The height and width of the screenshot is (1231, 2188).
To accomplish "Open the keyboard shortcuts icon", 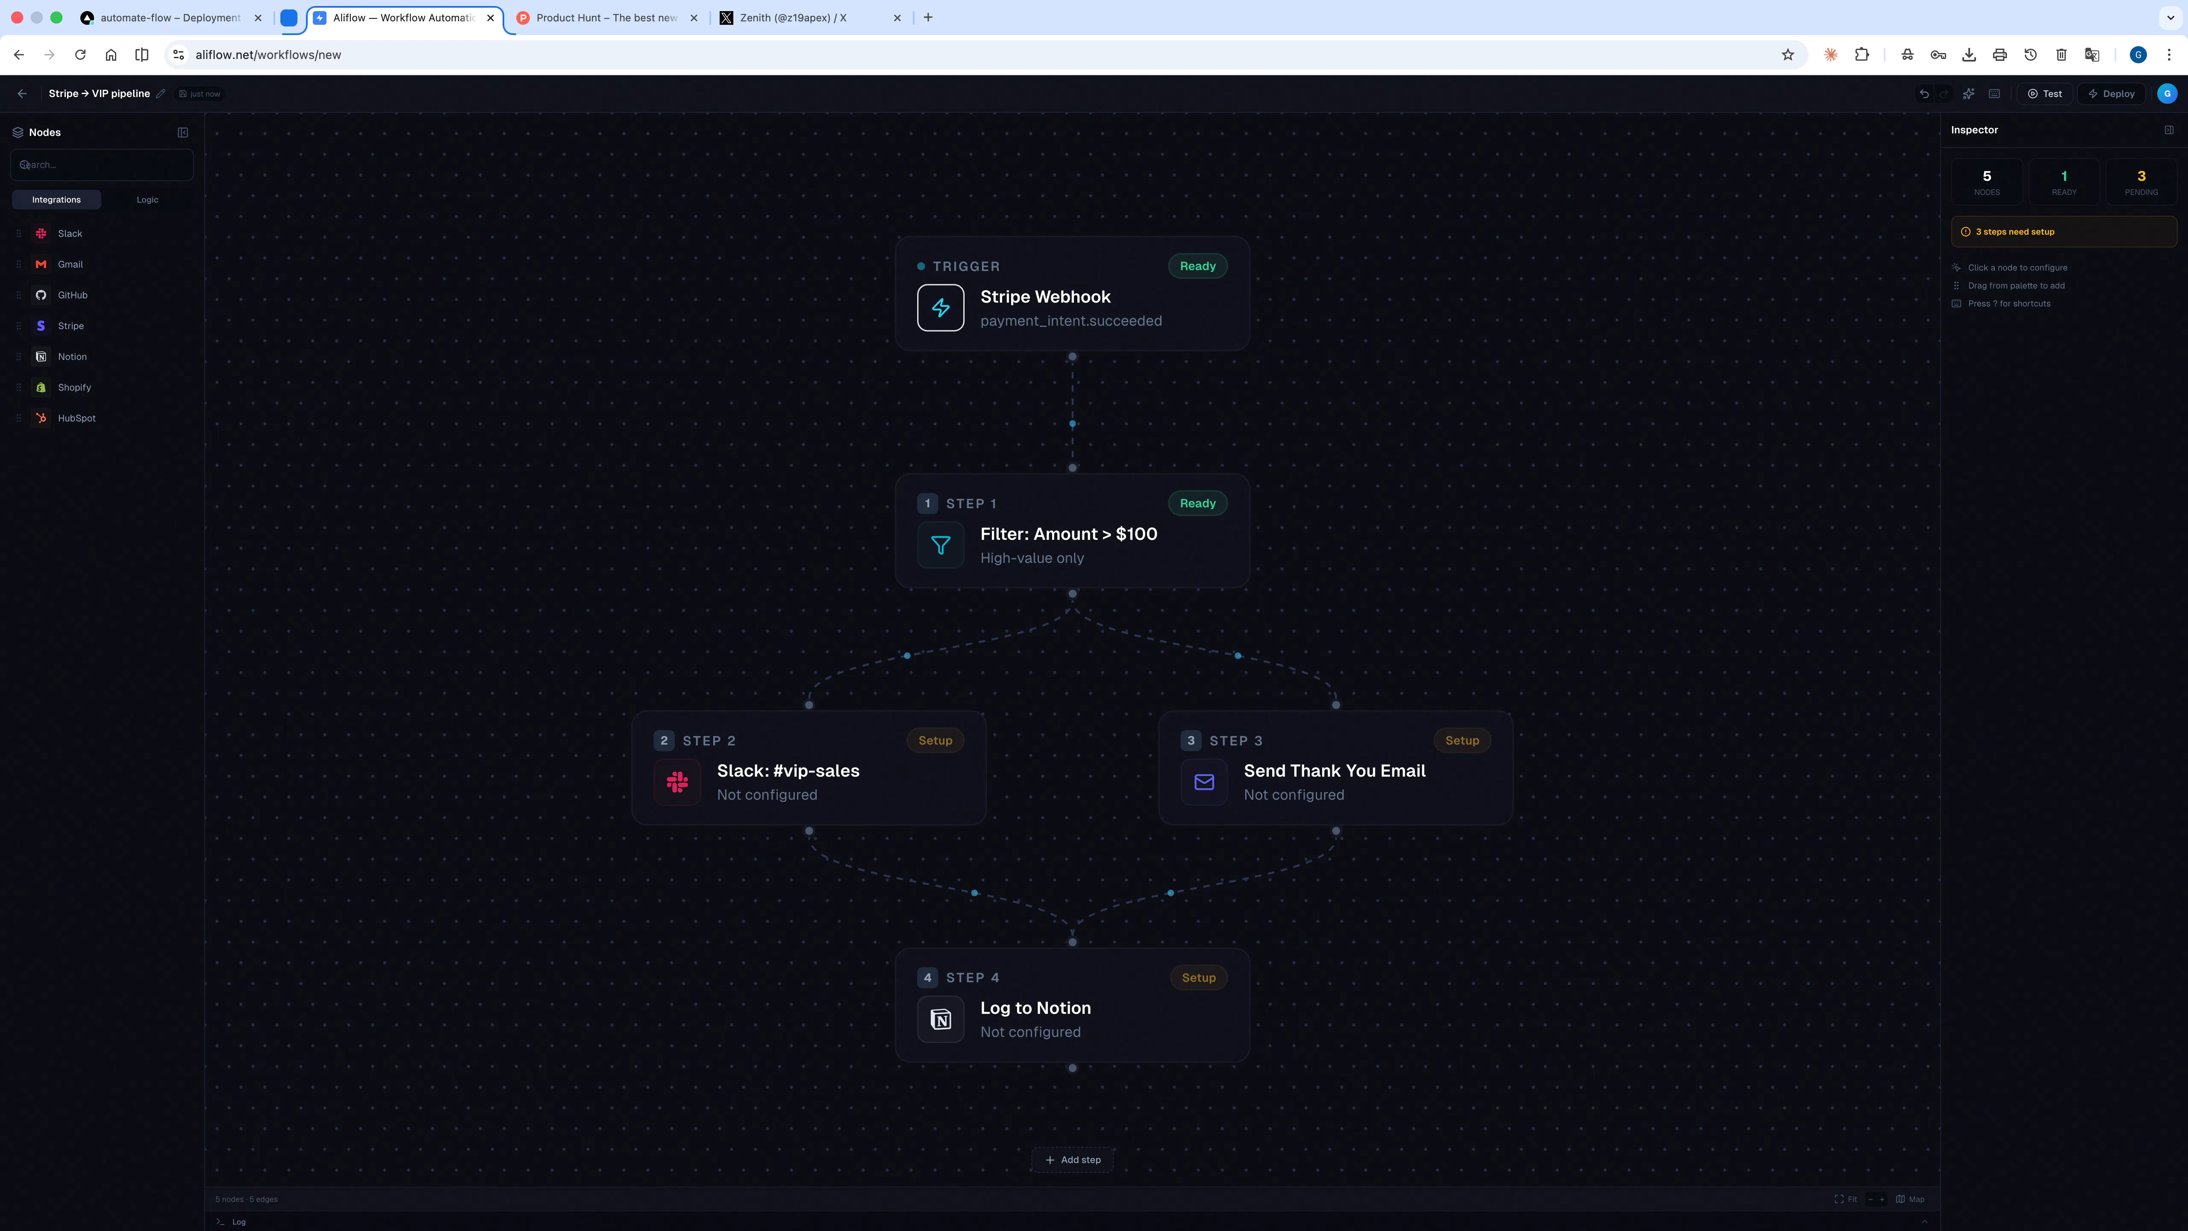I will [x=1994, y=94].
